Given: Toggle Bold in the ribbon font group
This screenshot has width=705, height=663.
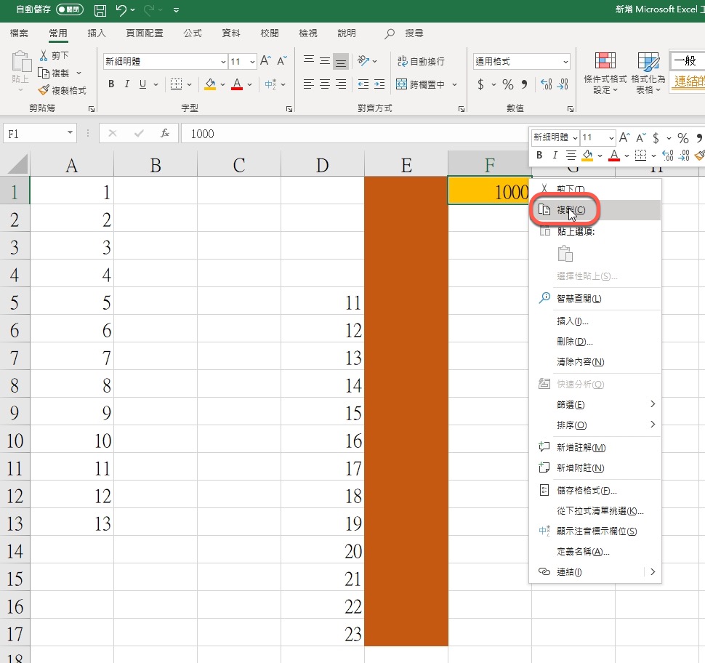Looking at the screenshot, I should [x=111, y=85].
